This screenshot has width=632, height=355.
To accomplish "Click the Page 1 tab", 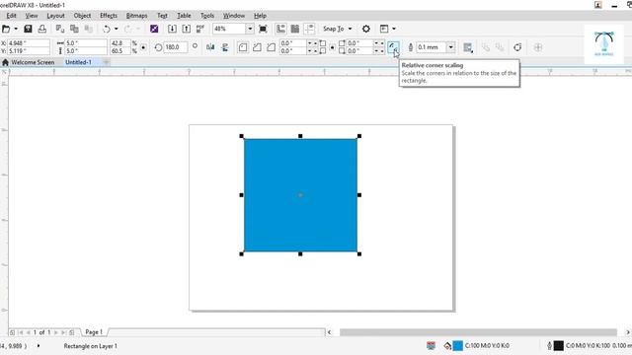I will coord(95,332).
